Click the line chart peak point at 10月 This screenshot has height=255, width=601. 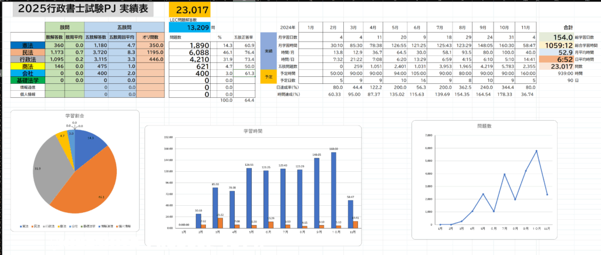pos(535,151)
